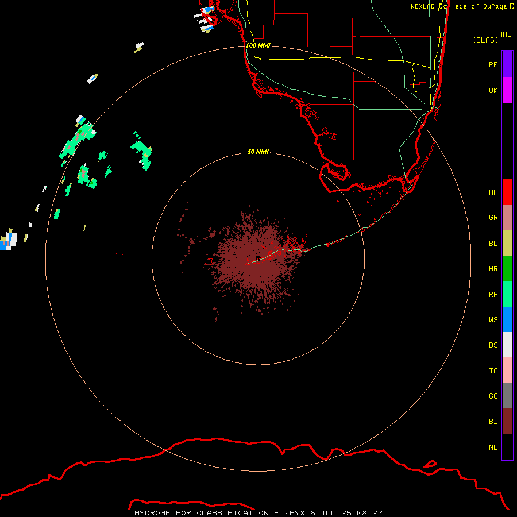This screenshot has height=517, width=517.
Task: Click the 6 JUL 25 08:27 timestamp
Action: click(346, 513)
